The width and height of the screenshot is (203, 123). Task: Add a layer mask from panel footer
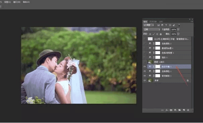pos(171,110)
